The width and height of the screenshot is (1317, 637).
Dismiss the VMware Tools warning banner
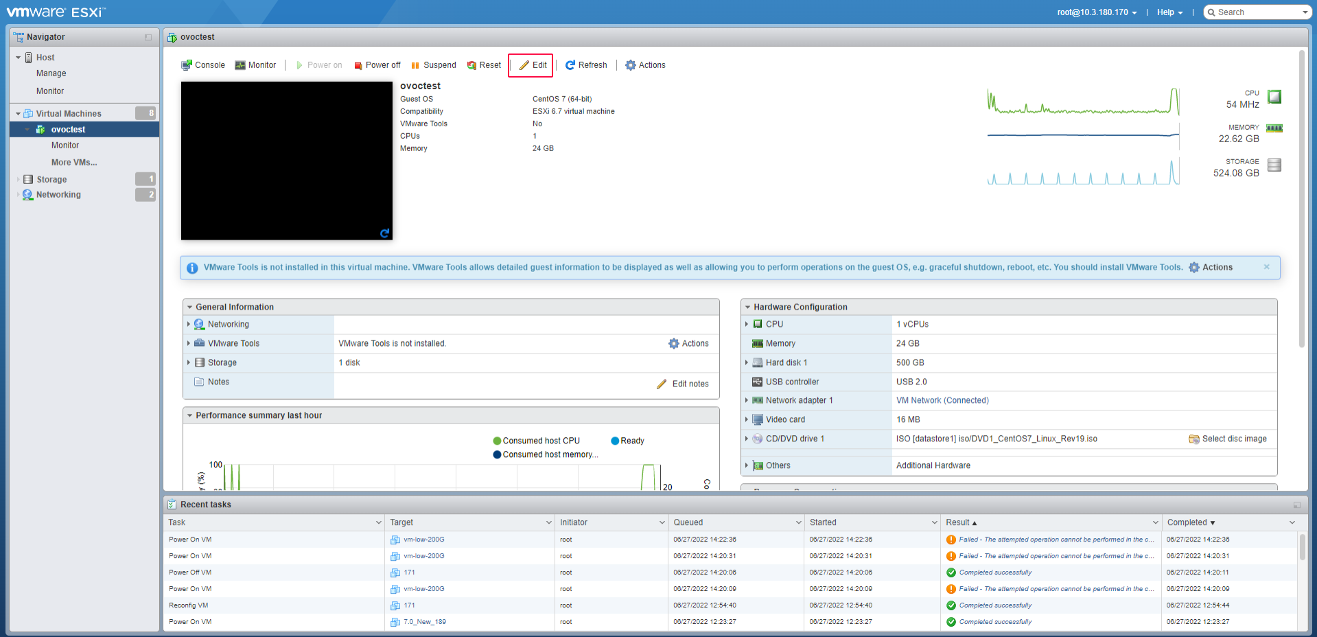click(x=1266, y=267)
